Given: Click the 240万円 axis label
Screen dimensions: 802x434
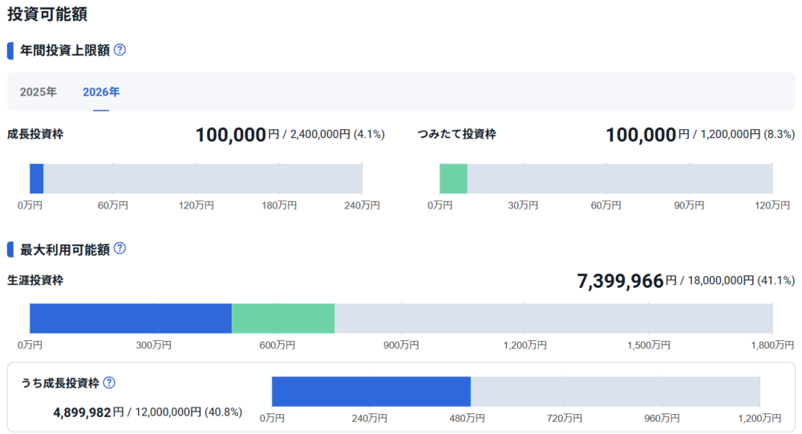Looking at the screenshot, I should pos(363,205).
